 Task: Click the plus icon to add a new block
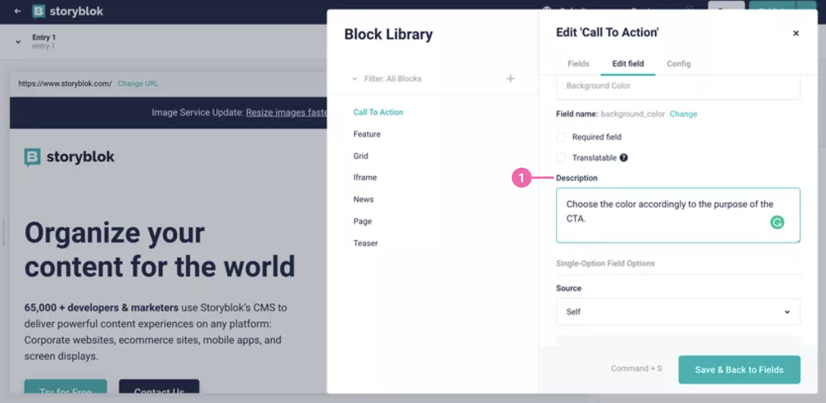coord(510,78)
